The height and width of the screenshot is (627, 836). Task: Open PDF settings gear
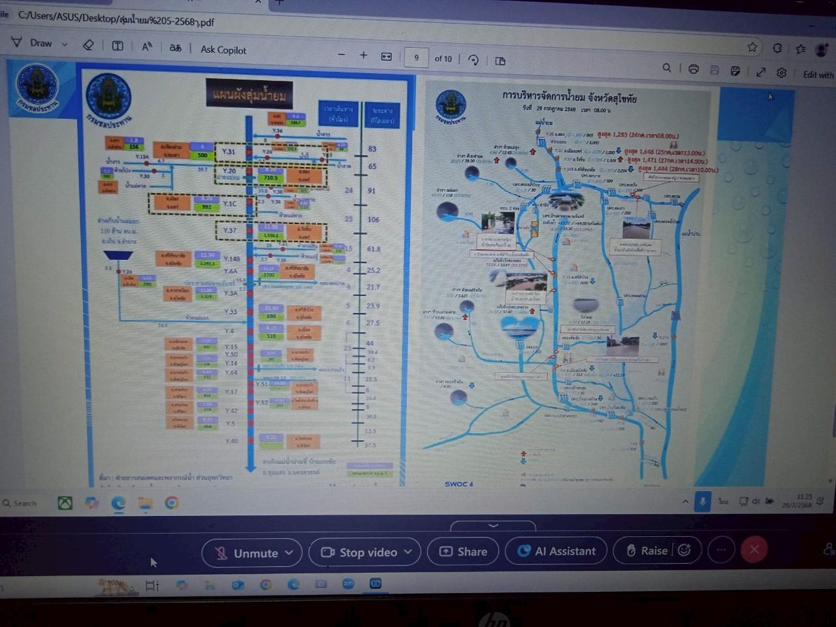781,72
